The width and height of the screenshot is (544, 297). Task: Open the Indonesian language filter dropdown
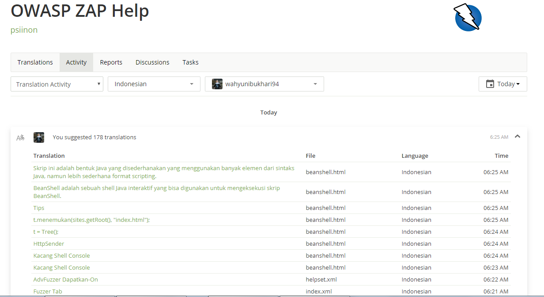[154, 84]
